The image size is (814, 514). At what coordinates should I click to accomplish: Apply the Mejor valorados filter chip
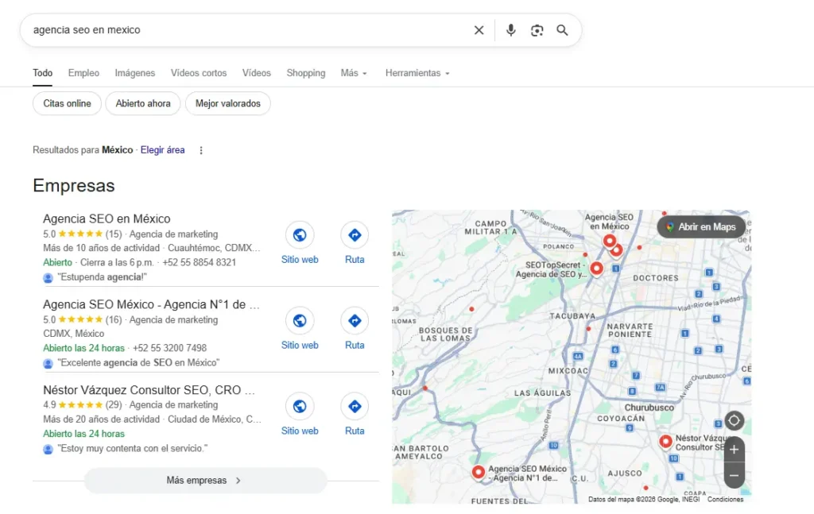pyautogui.click(x=228, y=104)
